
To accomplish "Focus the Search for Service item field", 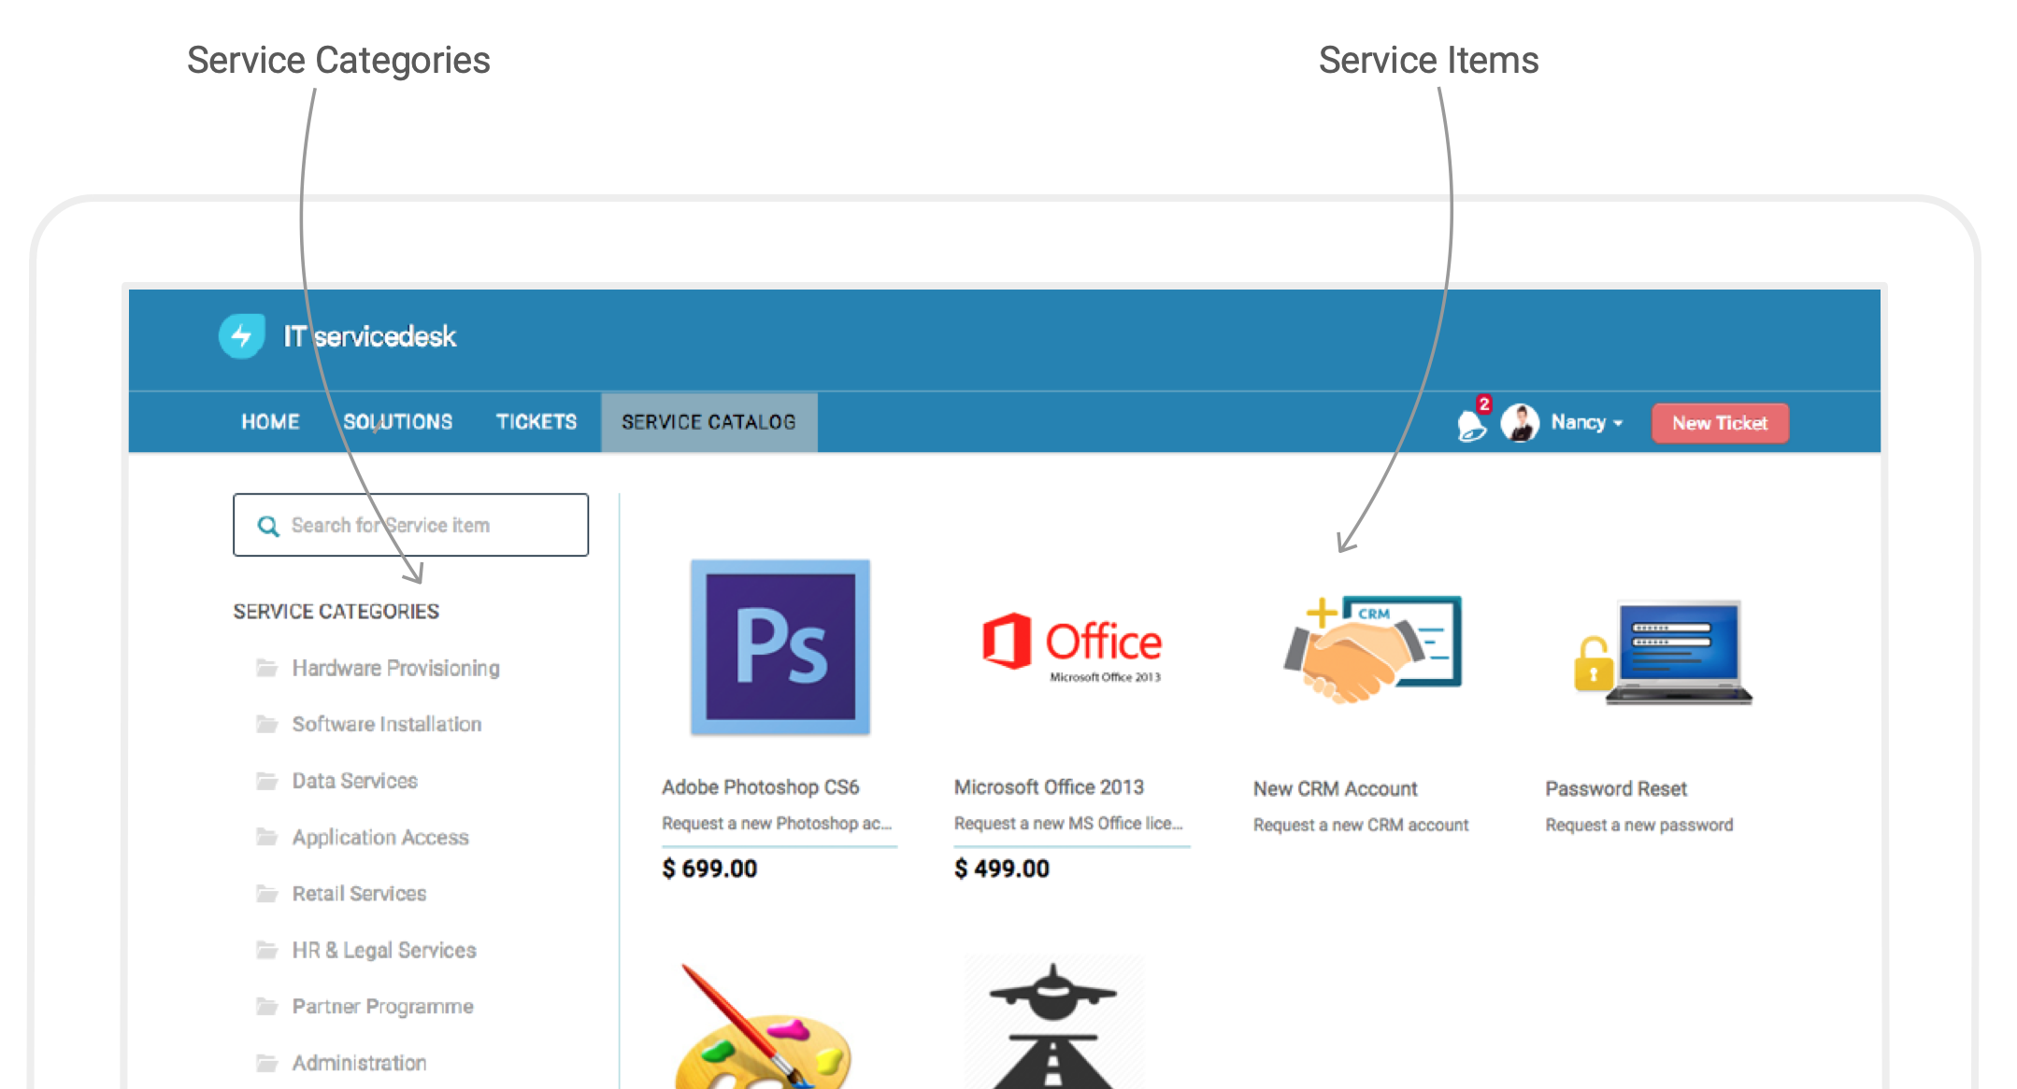I will click(x=411, y=525).
